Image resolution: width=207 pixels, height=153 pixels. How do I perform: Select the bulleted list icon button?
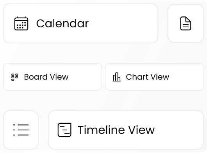21,130
